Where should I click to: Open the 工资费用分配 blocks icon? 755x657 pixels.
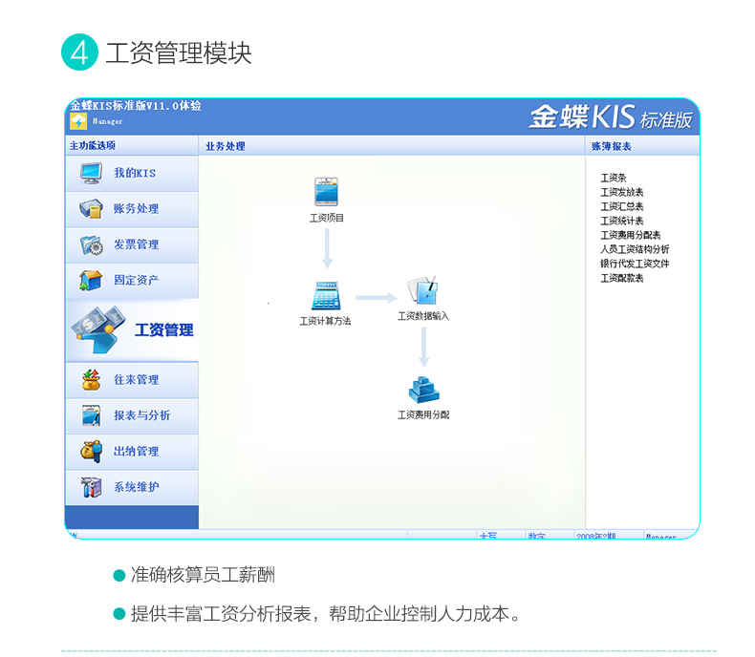click(x=422, y=390)
